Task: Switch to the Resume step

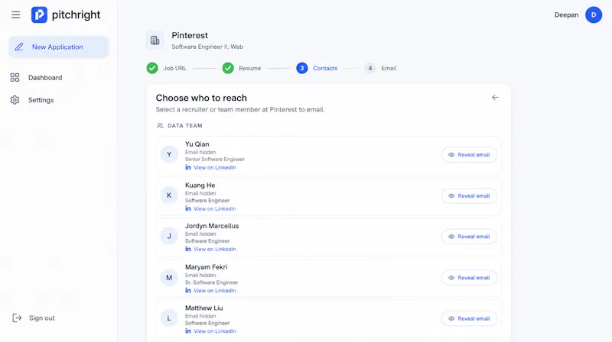Action: coord(250,68)
